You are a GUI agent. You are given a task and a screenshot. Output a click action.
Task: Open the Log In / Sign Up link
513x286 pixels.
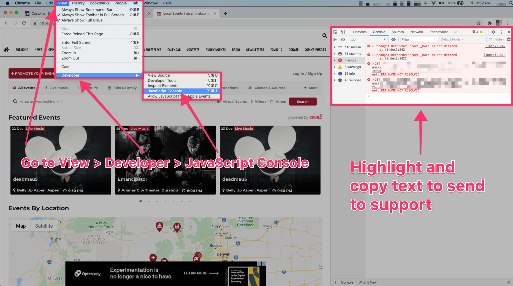307,74
